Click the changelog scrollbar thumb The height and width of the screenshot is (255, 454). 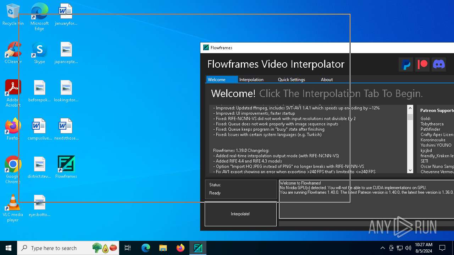pyautogui.click(x=410, y=117)
